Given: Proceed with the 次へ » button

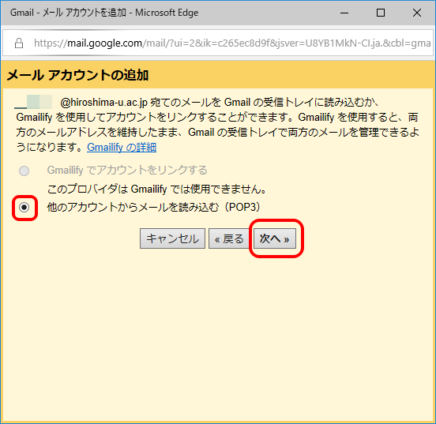Looking at the screenshot, I should point(275,238).
